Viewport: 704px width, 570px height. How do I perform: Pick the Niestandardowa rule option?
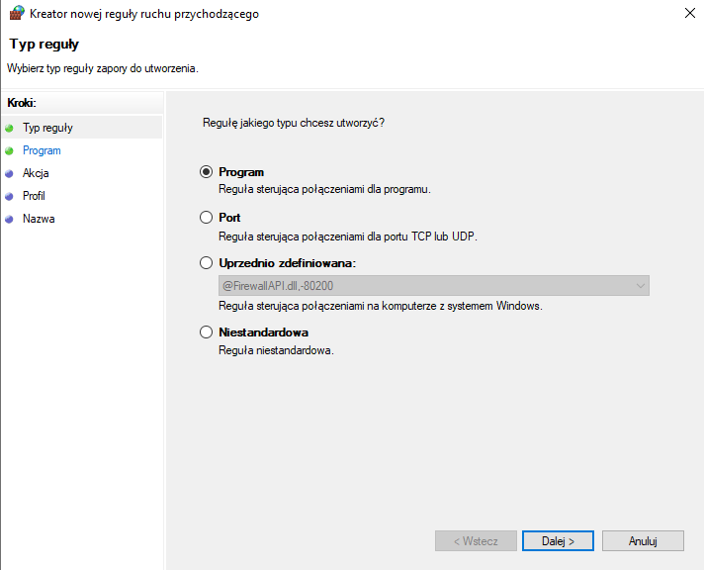click(207, 332)
